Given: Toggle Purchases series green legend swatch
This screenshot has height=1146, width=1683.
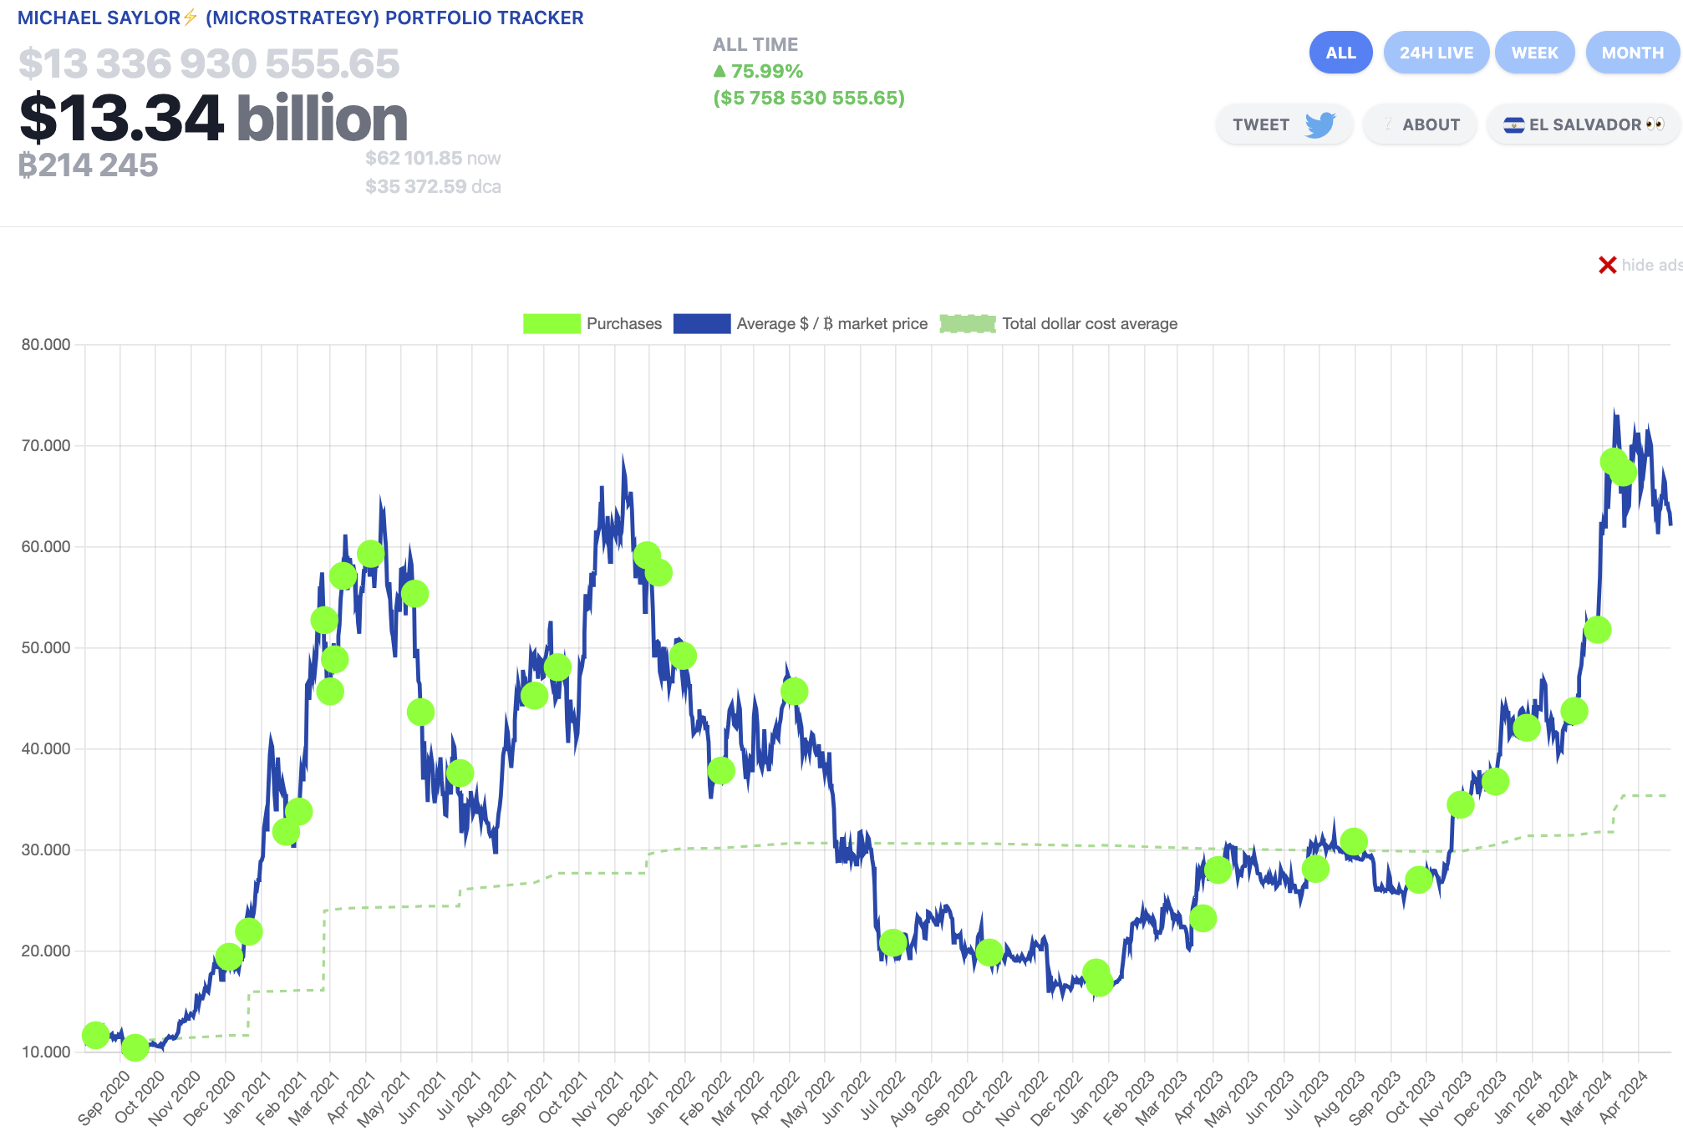Looking at the screenshot, I should [552, 324].
